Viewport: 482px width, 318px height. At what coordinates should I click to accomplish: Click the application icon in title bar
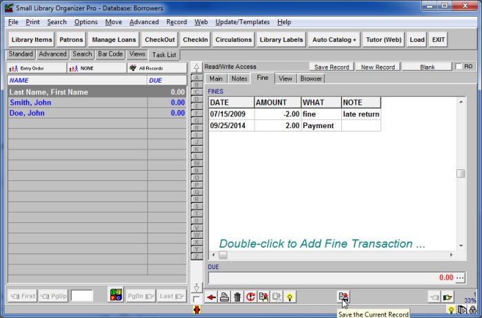9,8
